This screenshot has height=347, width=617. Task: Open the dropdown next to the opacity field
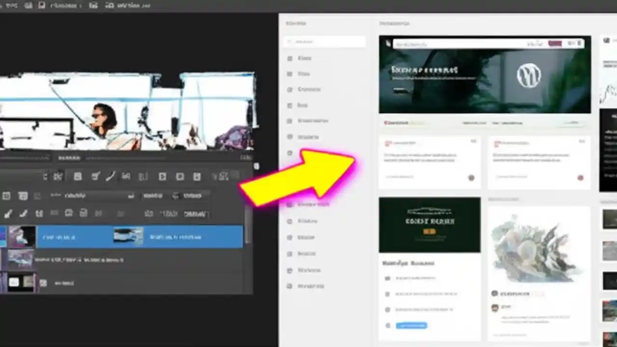pyautogui.click(x=131, y=195)
